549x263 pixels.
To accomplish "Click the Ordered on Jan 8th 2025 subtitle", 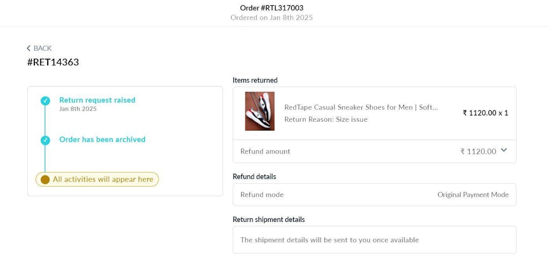I will (x=272, y=18).
